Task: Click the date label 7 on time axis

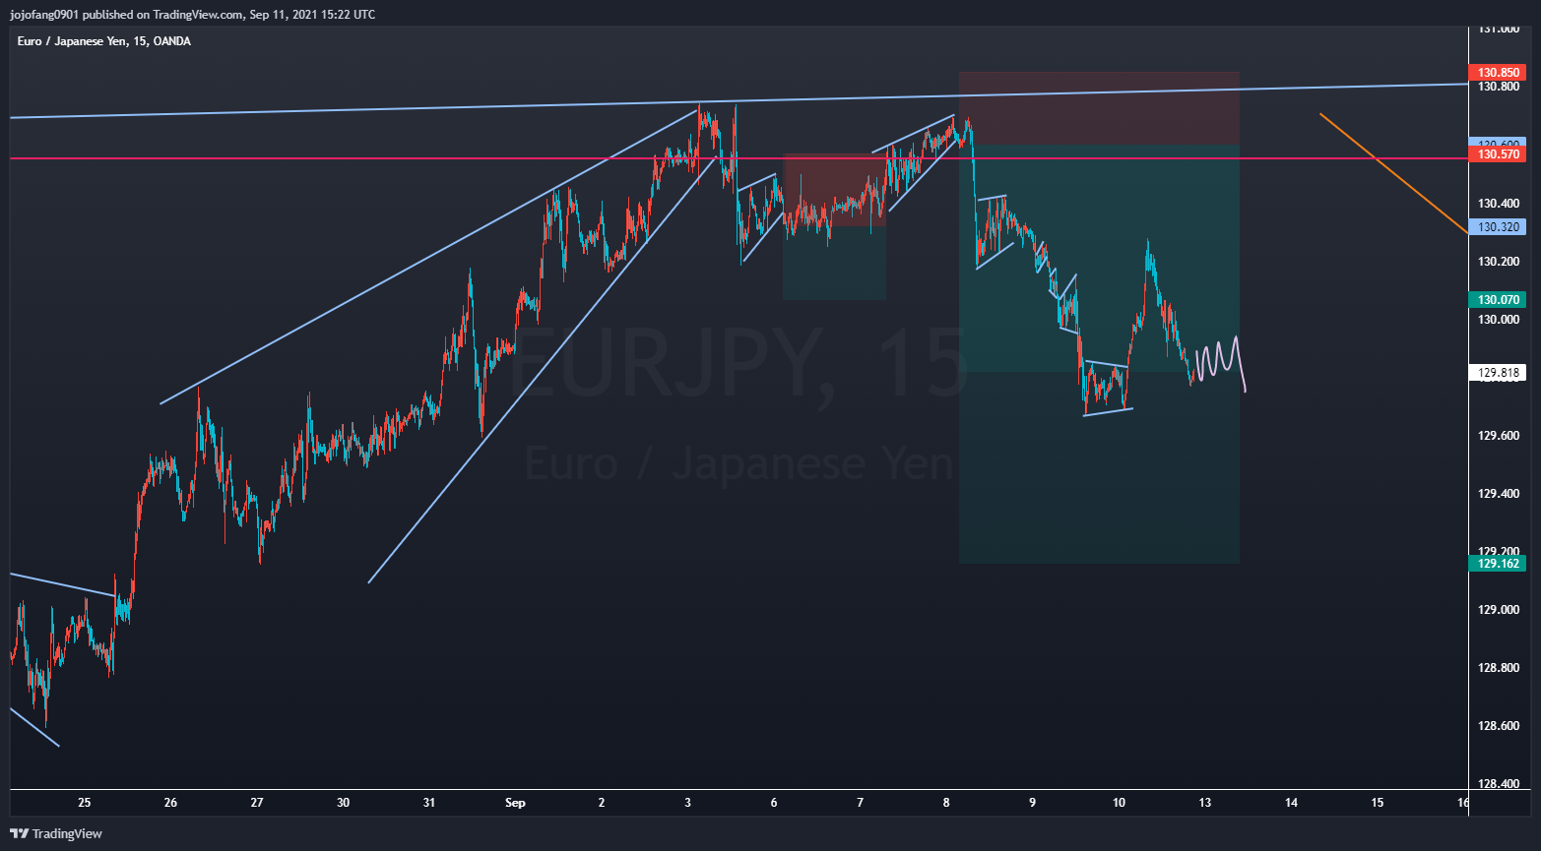Action: coord(861,803)
